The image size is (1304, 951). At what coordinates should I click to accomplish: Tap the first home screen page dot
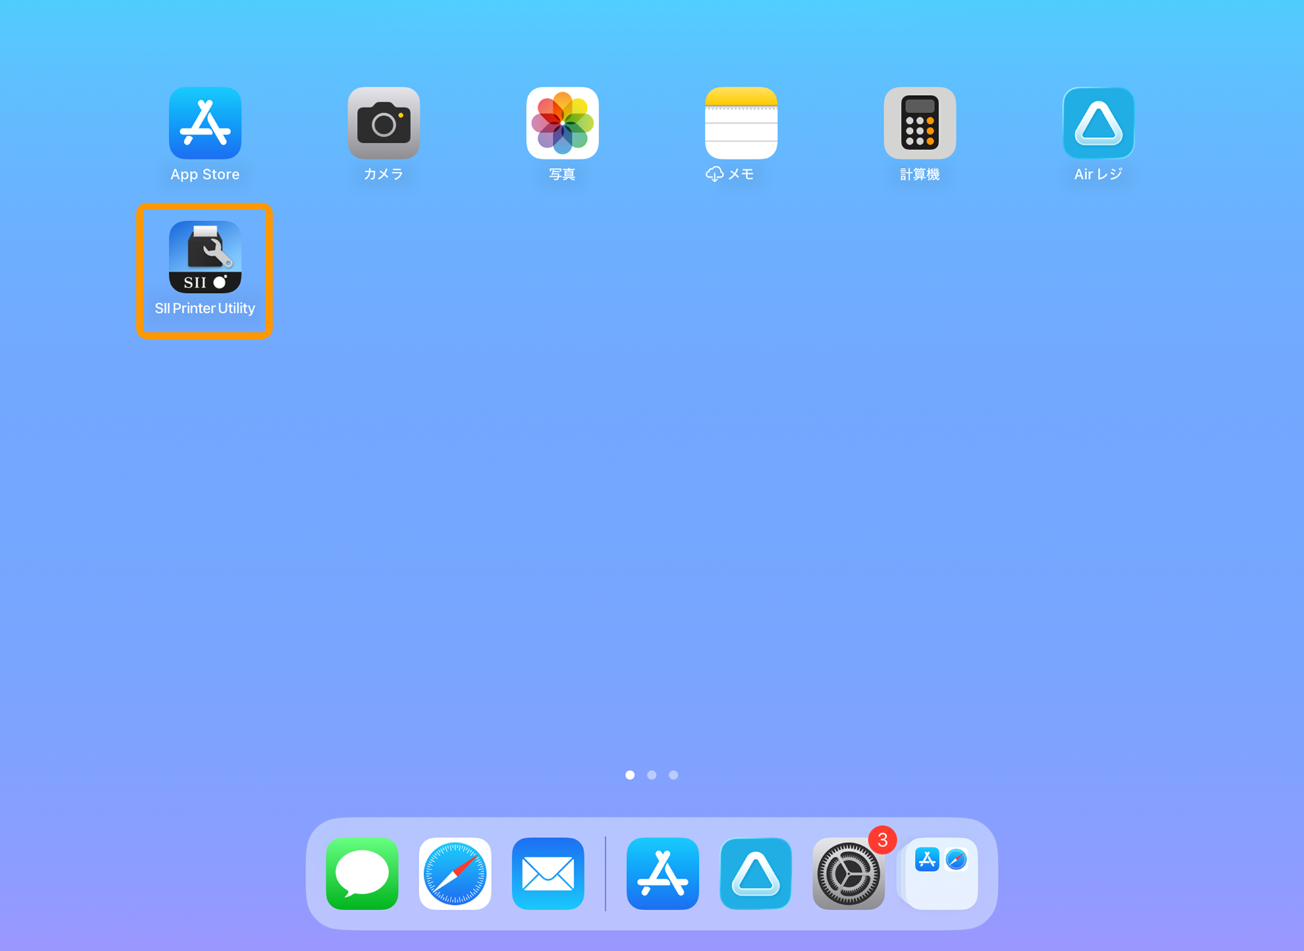(630, 775)
